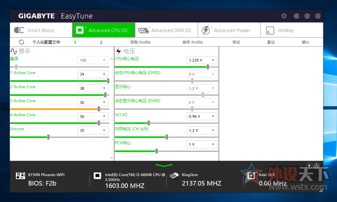Select personal profile 2
The image size is (337, 202).
pos(101,42)
